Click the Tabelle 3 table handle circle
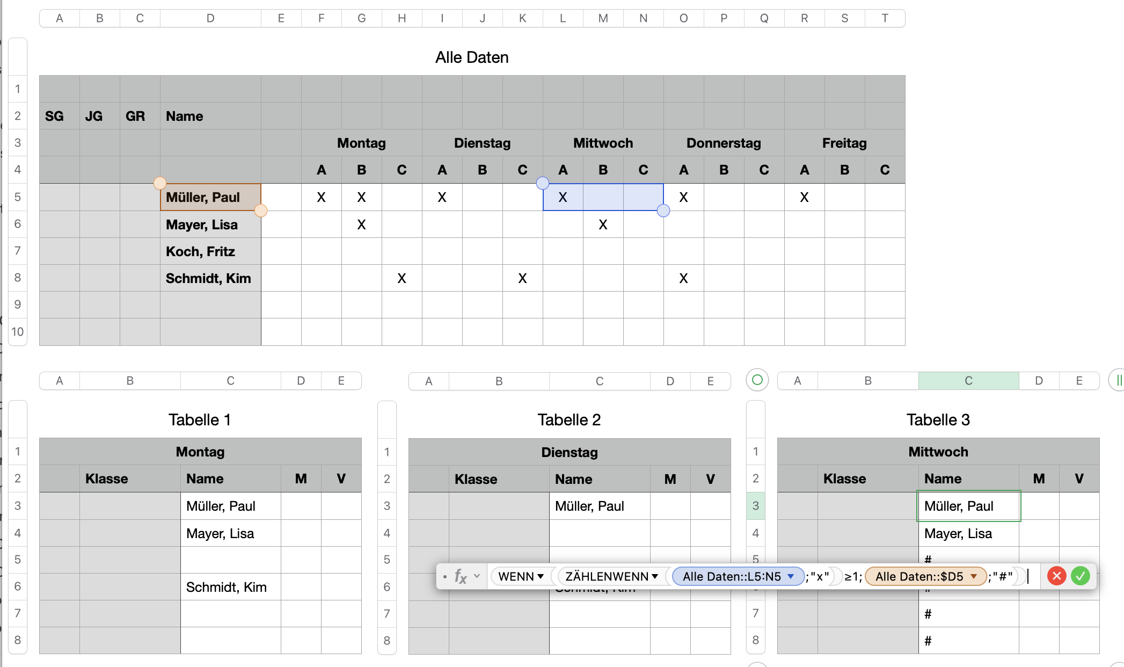The image size is (1124, 667). 757,380
